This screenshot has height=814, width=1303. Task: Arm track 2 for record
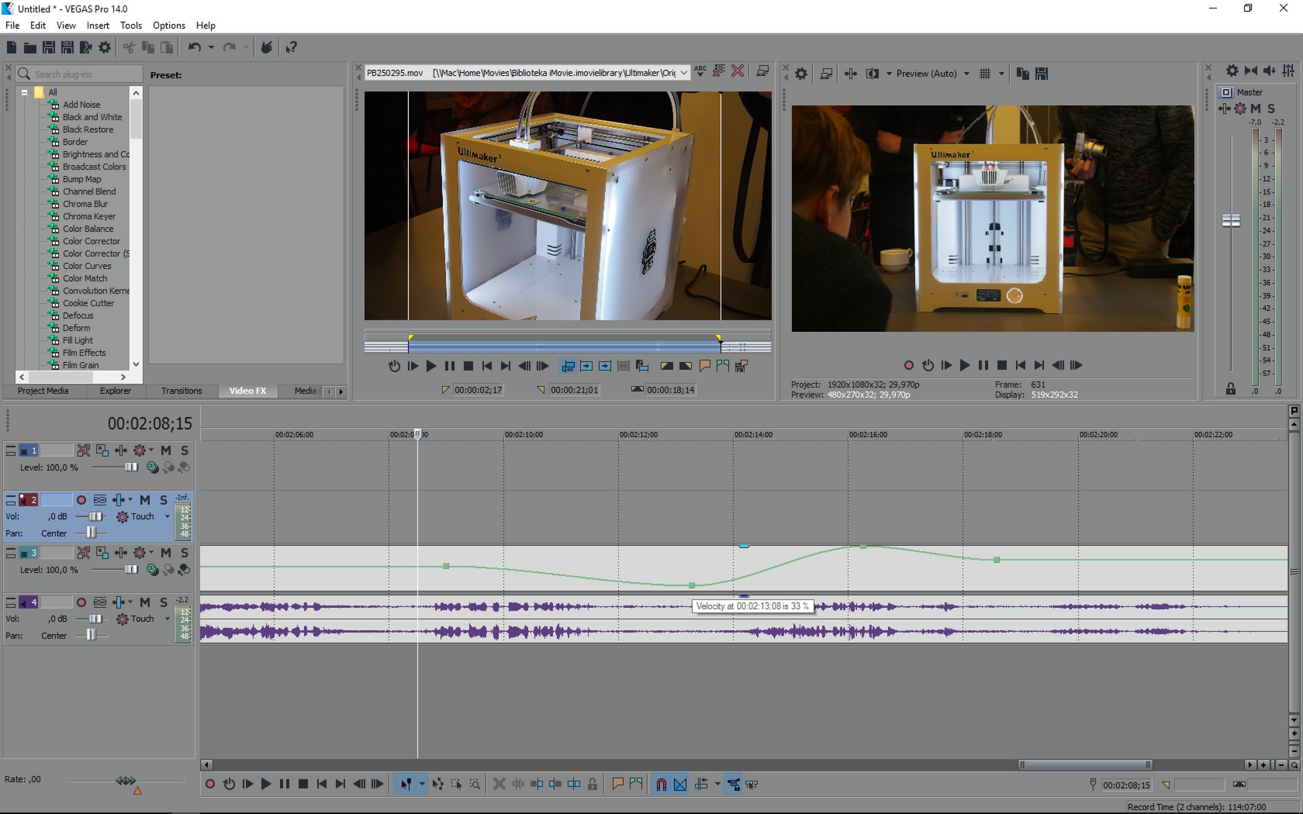point(81,500)
